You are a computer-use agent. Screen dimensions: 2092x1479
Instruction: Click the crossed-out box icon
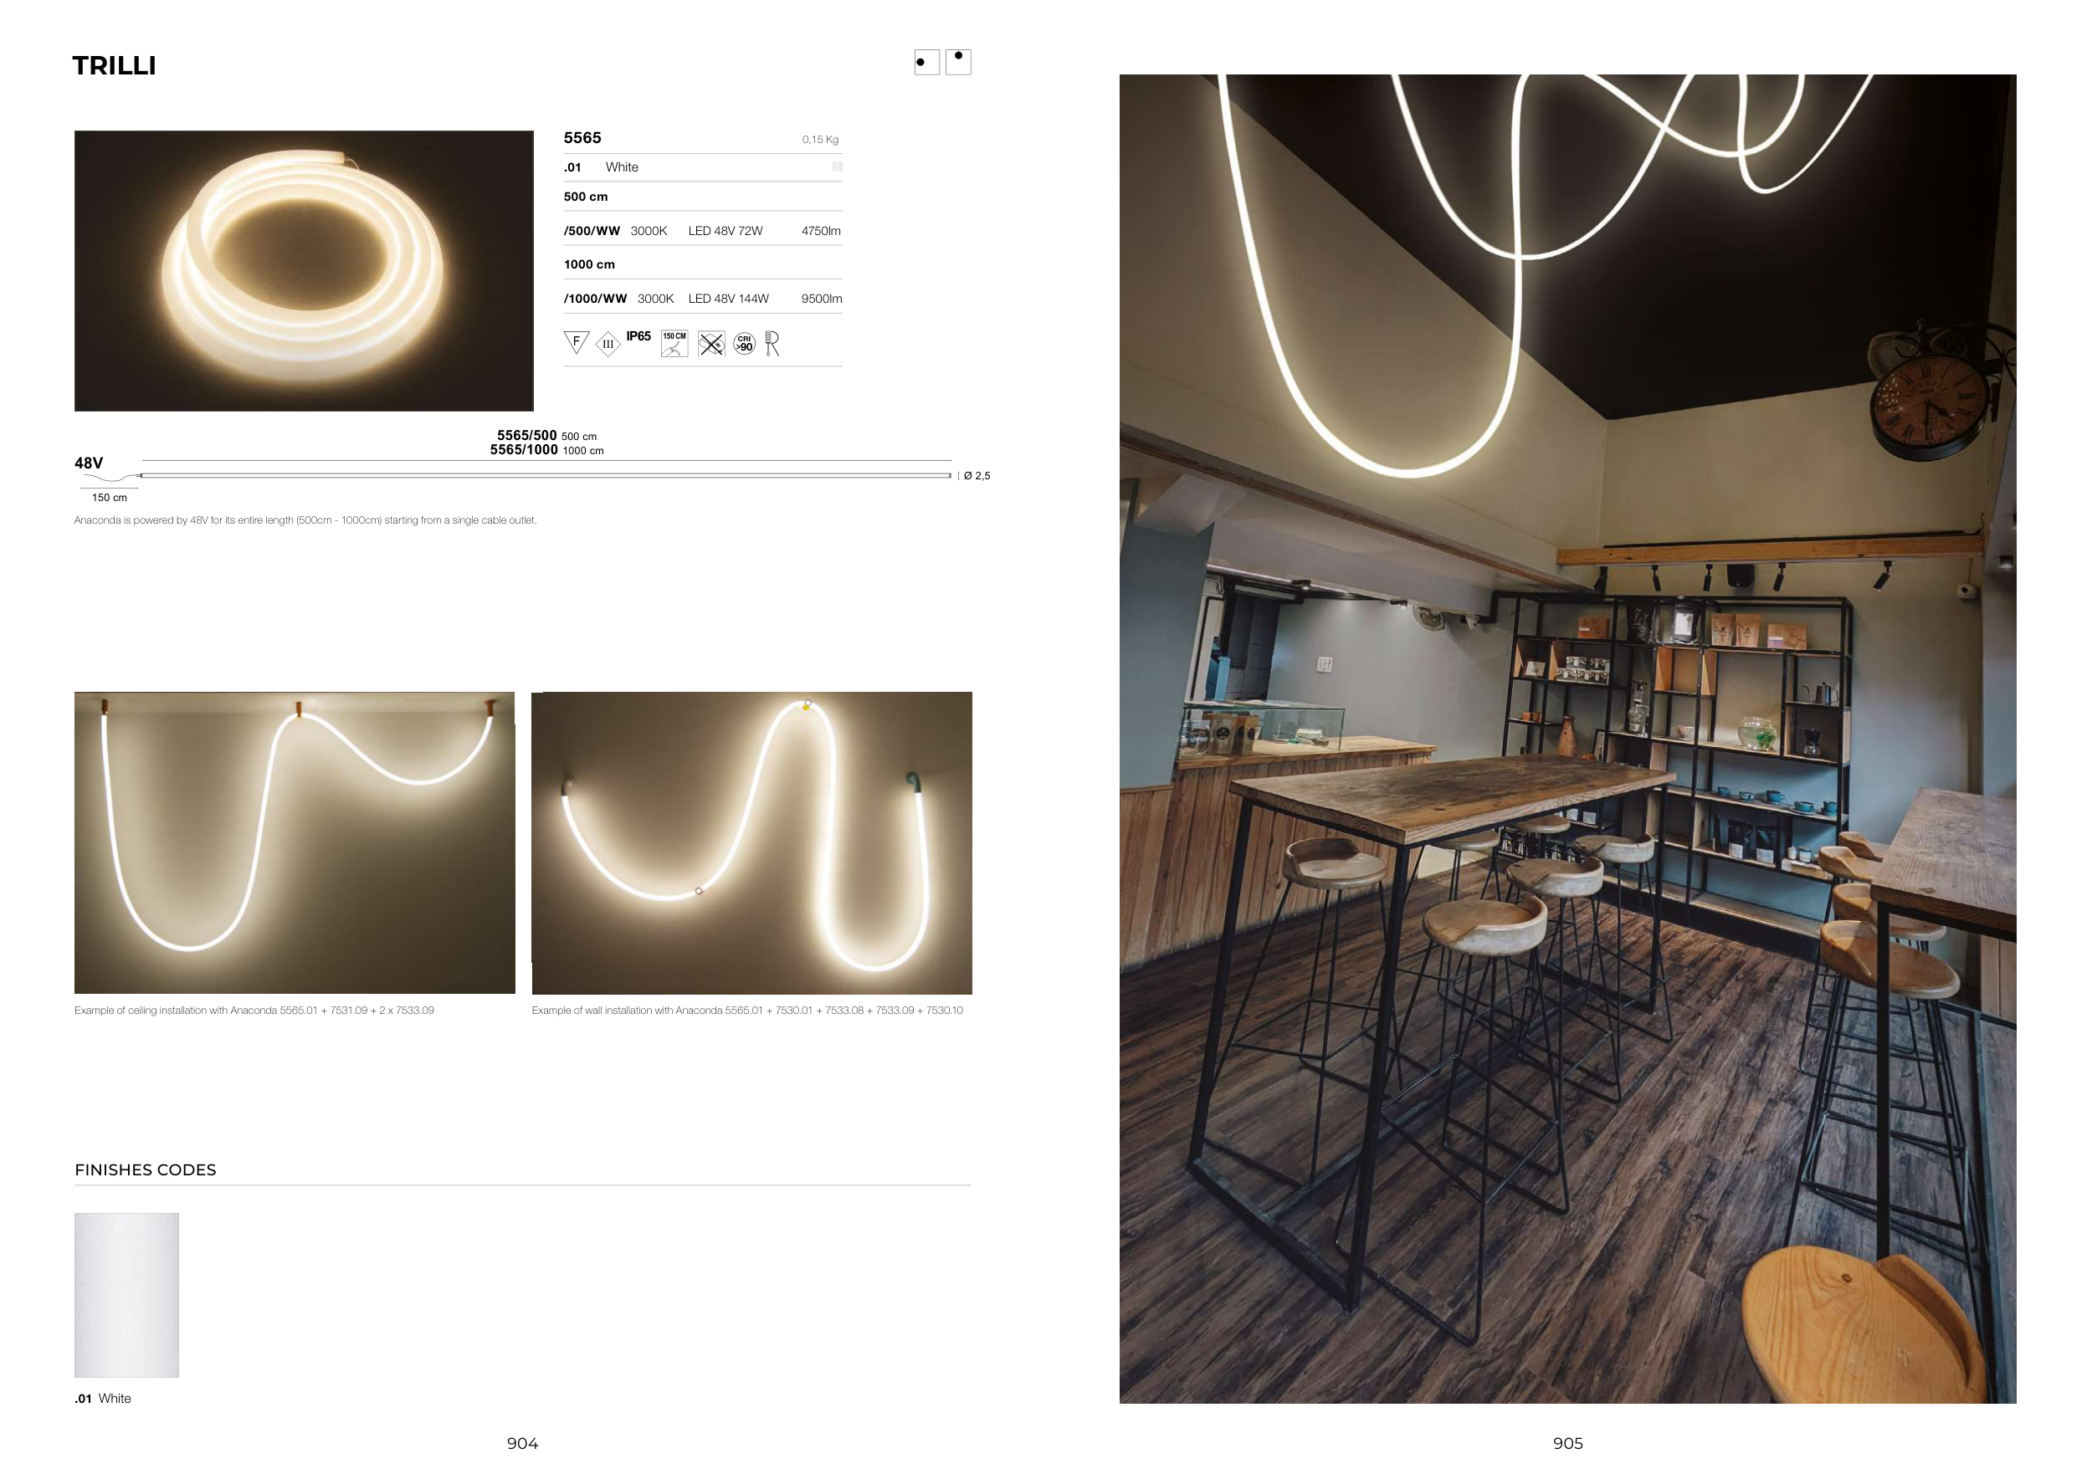(710, 343)
